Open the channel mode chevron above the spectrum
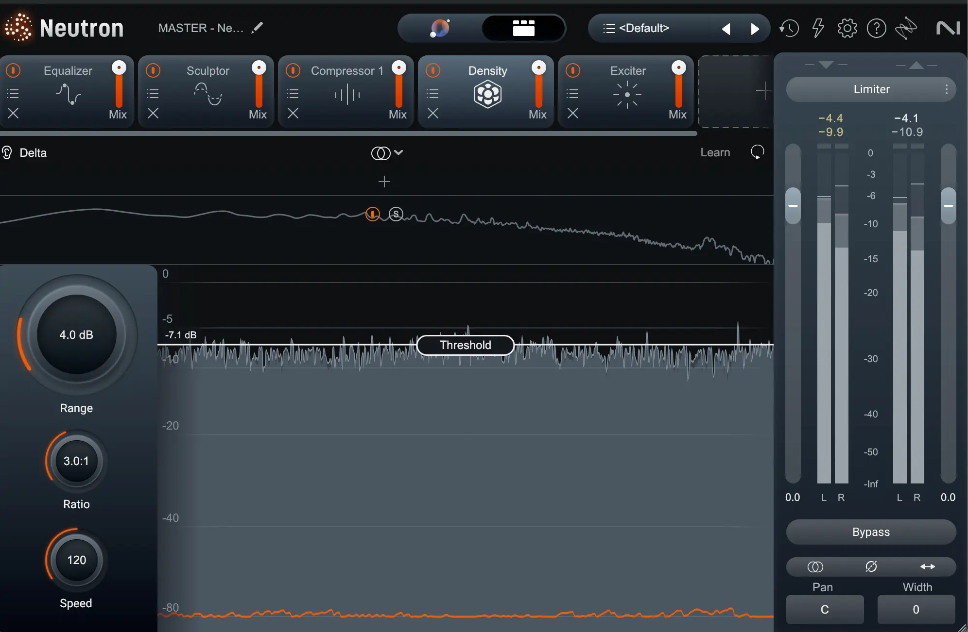The height and width of the screenshot is (632, 968). [398, 153]
